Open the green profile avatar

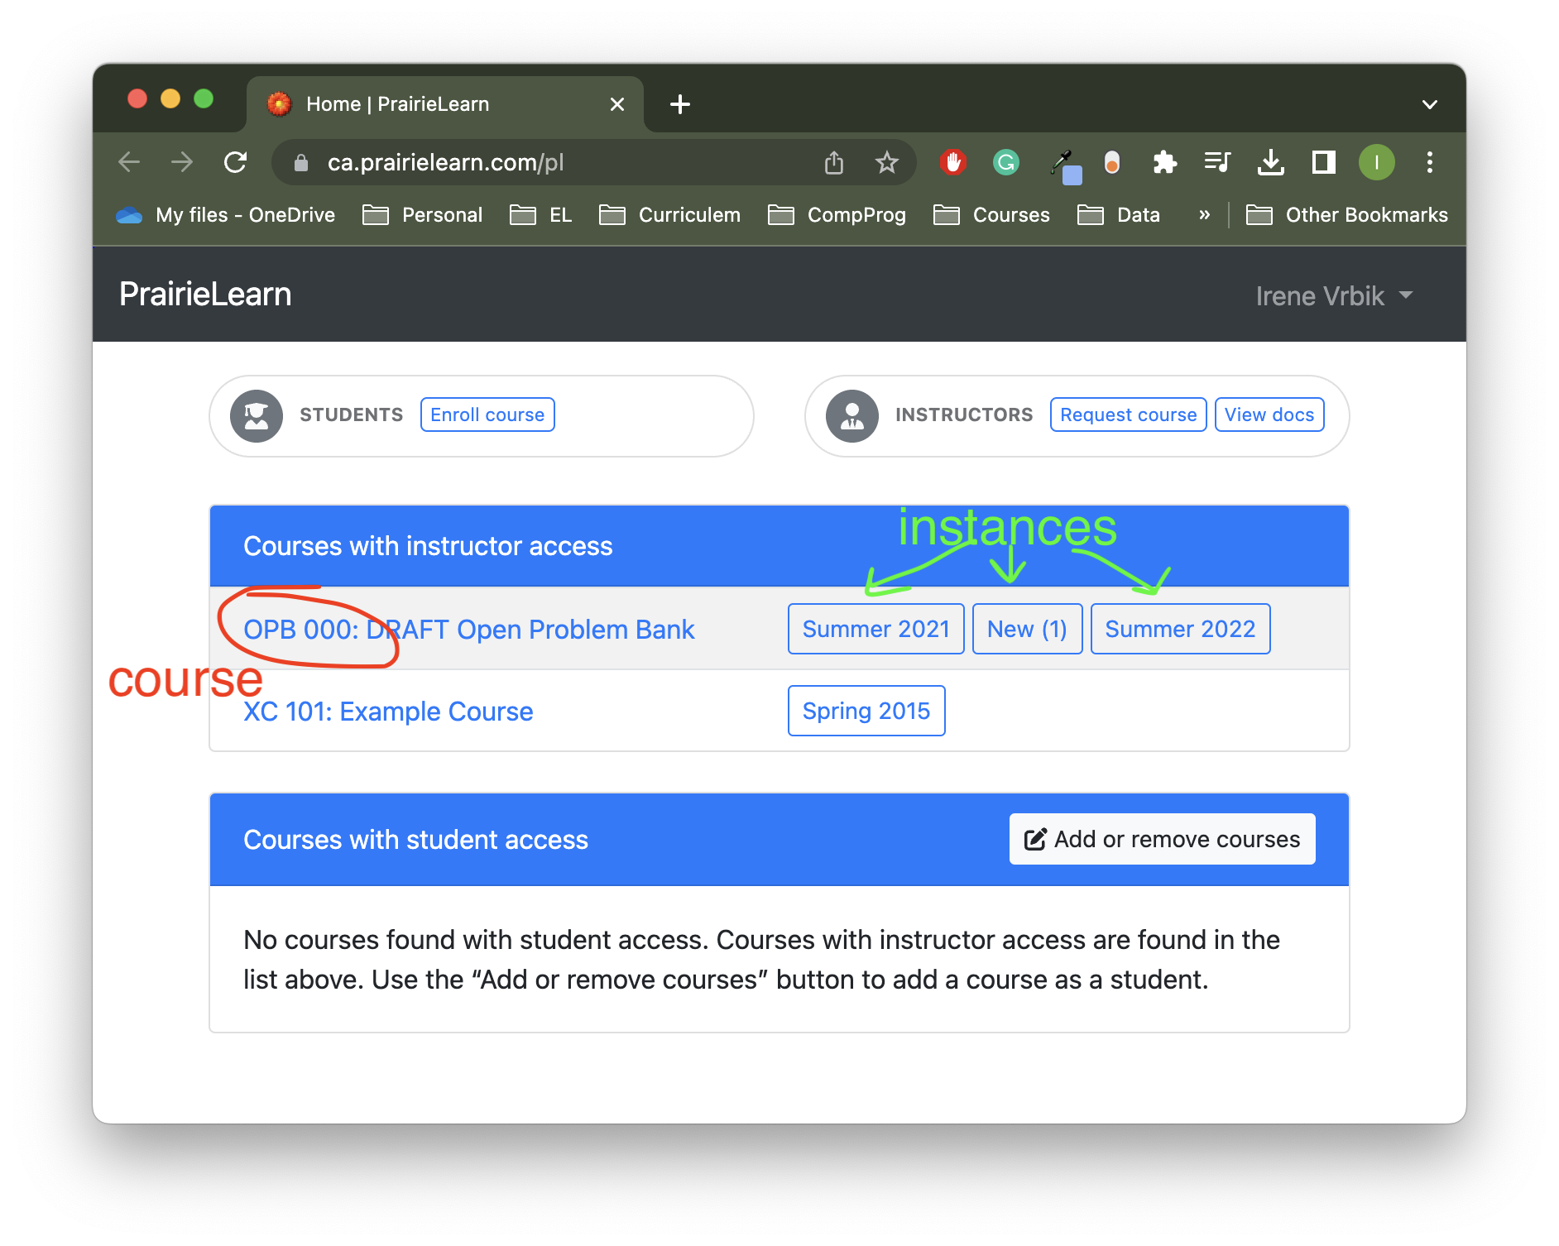[x=1377, y=162]
